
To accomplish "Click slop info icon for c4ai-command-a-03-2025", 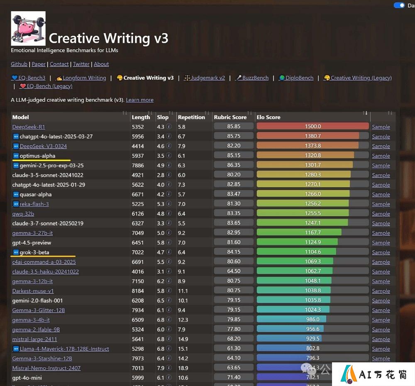I will pyautogui.click(x=169, y=261).
